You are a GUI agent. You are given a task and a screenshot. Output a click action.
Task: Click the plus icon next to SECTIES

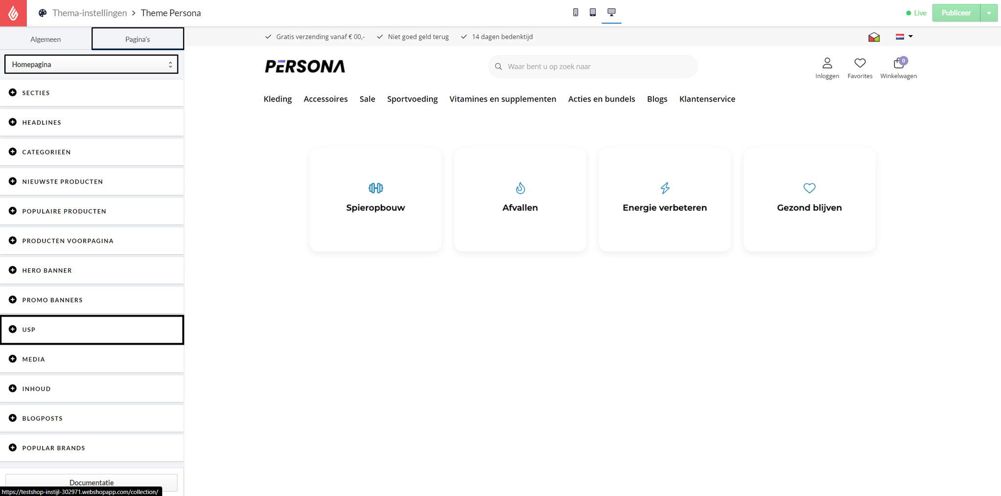coord(13,92)
